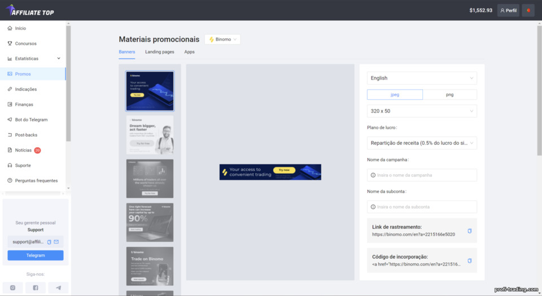Screen dimensions: 542x296
Task: Click the Nome da subconta input field
Action: point(422,207)
